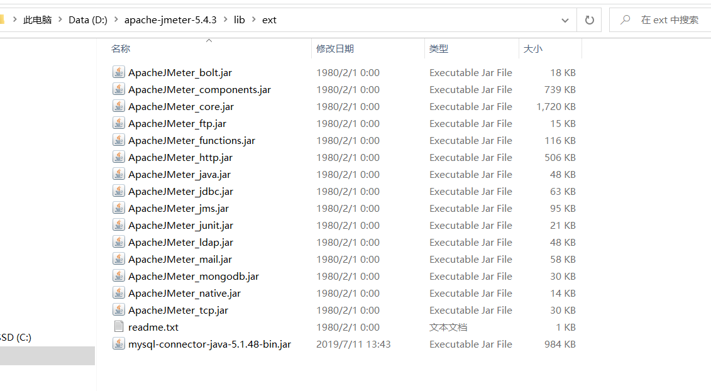
Task: Click the search magnifier icon
Action: point(626,19)
